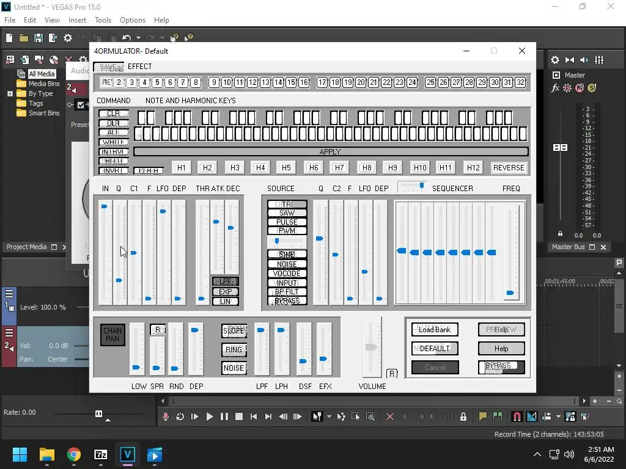Stop playback with the Stop button
Viewport: 626px width, 469px height.
point(239,416)
